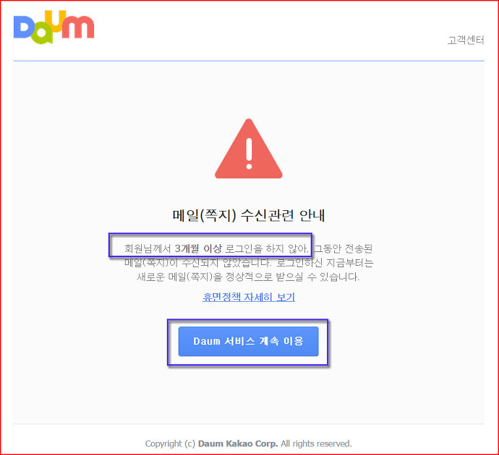Click the All rights reserved. text
Screen dimensions: 499x455
click(x=316, y=443)
